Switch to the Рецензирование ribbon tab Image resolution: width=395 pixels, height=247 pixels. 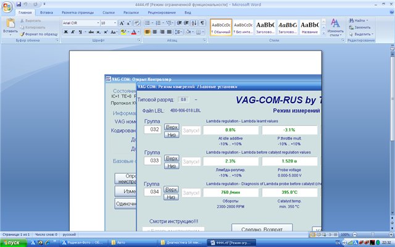[162, 12]
